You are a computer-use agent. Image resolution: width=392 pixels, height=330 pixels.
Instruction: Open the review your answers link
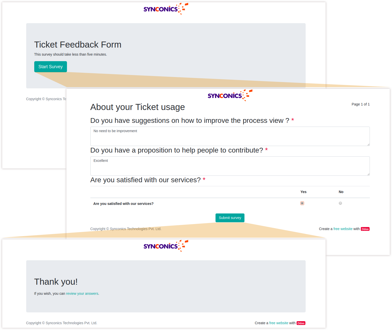click(82, 294)
